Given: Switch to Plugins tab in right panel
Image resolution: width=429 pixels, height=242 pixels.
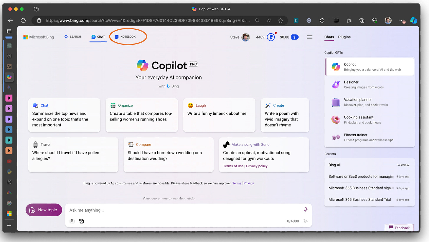Looking at the screenshot, I should (x=344, y=37).
